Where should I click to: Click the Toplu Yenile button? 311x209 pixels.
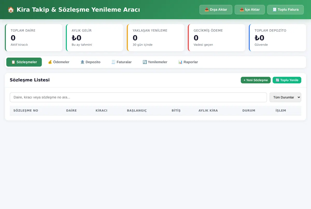click(x=287, y=80)
